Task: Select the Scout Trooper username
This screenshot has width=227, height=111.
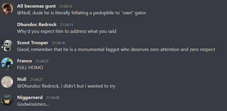Action: click(x=33, y=43)
